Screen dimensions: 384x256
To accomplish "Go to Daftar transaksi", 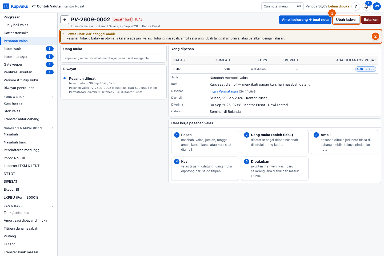I will [29, 33].
